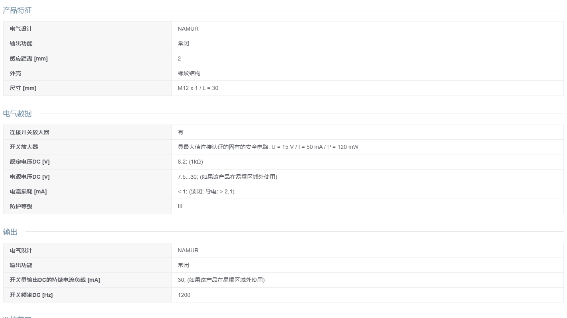
Task: Select the 连接开关放大器 row label
Action: [29, 132]
